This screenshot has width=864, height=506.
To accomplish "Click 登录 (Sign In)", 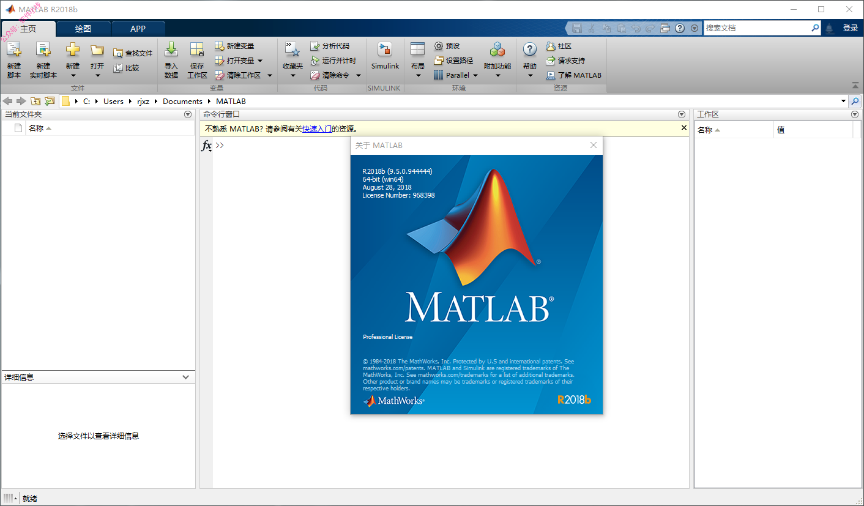I will (x=851, y=28).
